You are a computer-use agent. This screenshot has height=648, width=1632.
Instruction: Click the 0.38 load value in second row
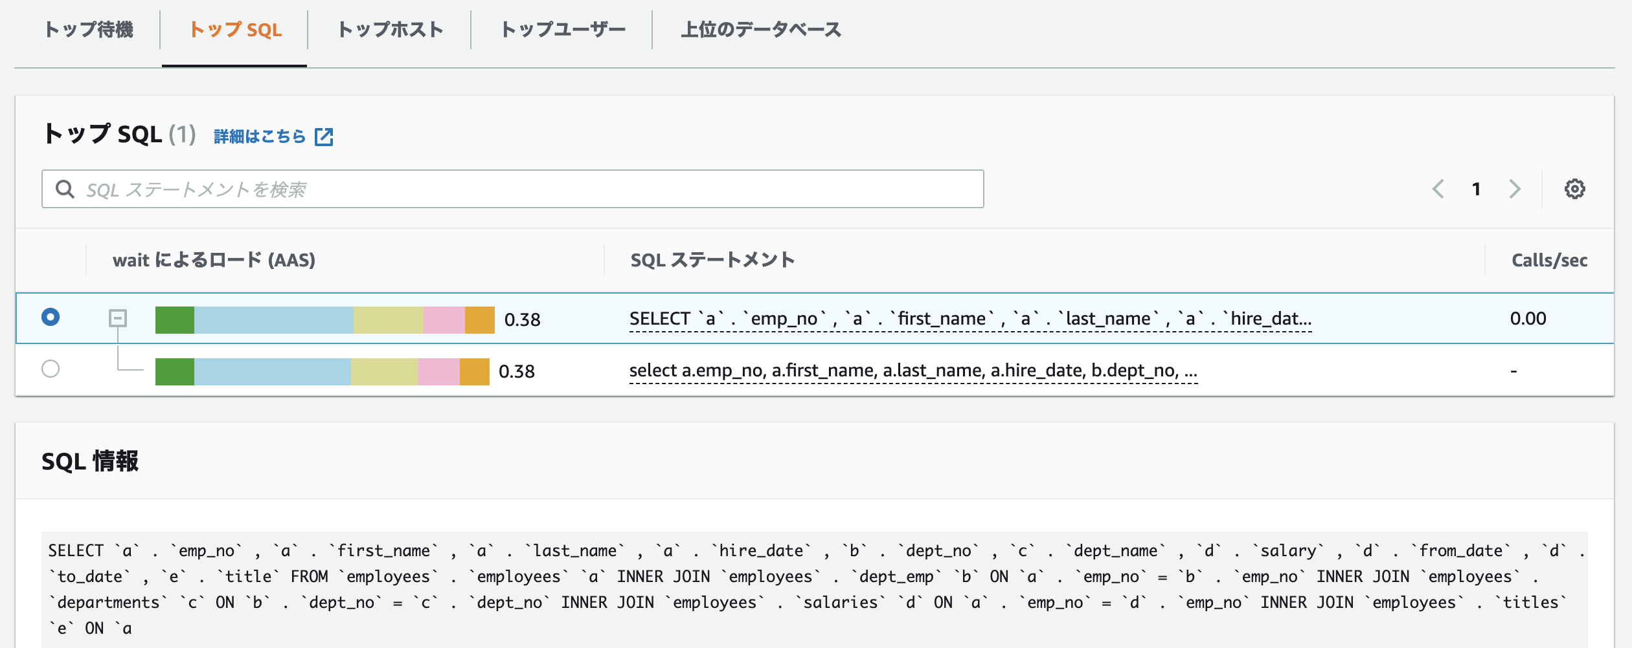(516, 371)
